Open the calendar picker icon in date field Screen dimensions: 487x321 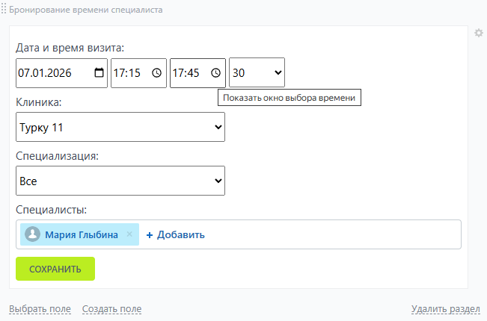pos(99,73)
